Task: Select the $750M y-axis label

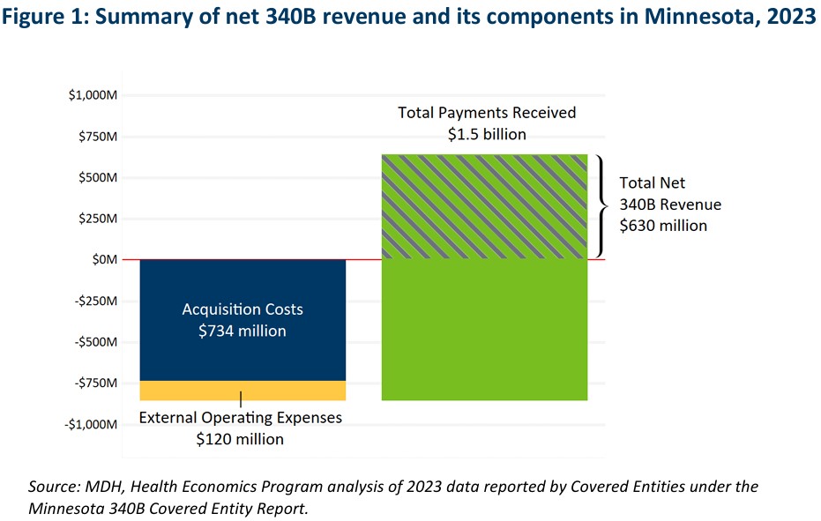Action: [97, 137]
